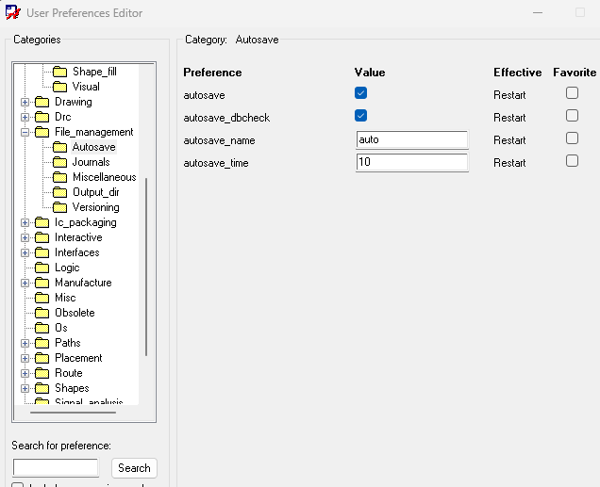Screen dimensions: 600x487
Task: Expand the Interfaces category node
Action: [x=25, y=252]
